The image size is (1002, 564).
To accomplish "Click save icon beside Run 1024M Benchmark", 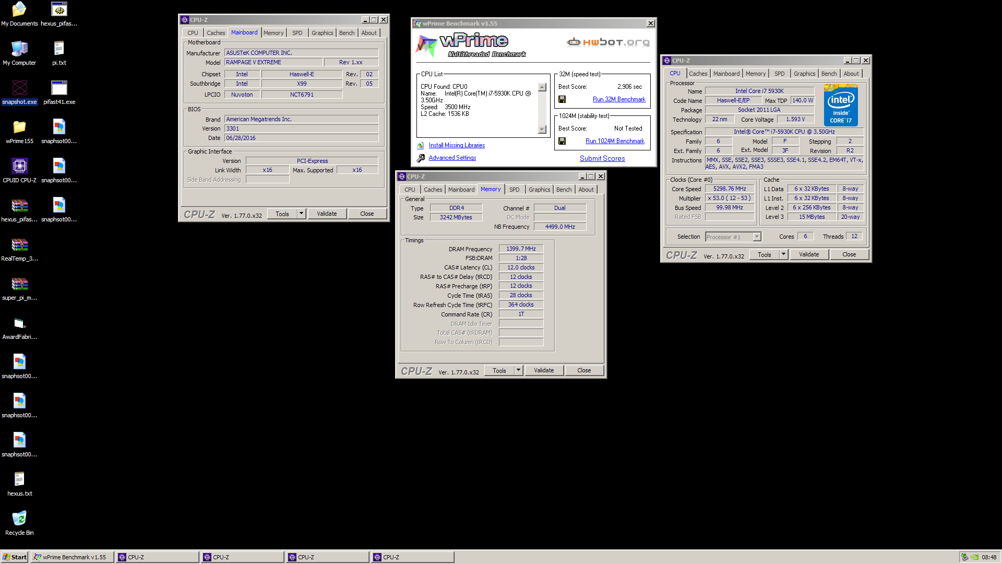I will click(x=562, y=141).
